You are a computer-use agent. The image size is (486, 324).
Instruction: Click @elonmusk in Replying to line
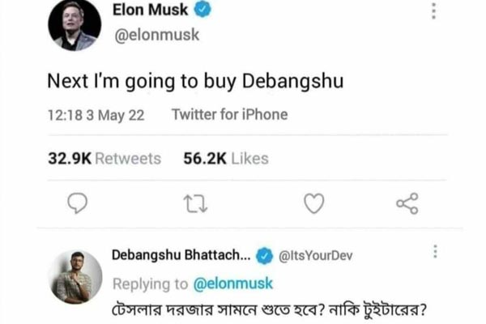pyautogui.click(x=232, y=283)
